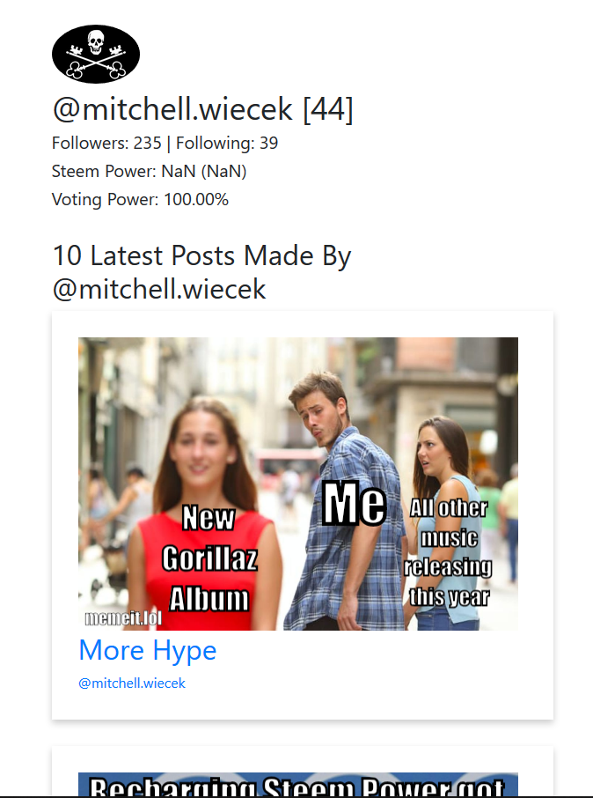
Task: Click the skull and crossed keys profile avatar
Action: point(96,54)
